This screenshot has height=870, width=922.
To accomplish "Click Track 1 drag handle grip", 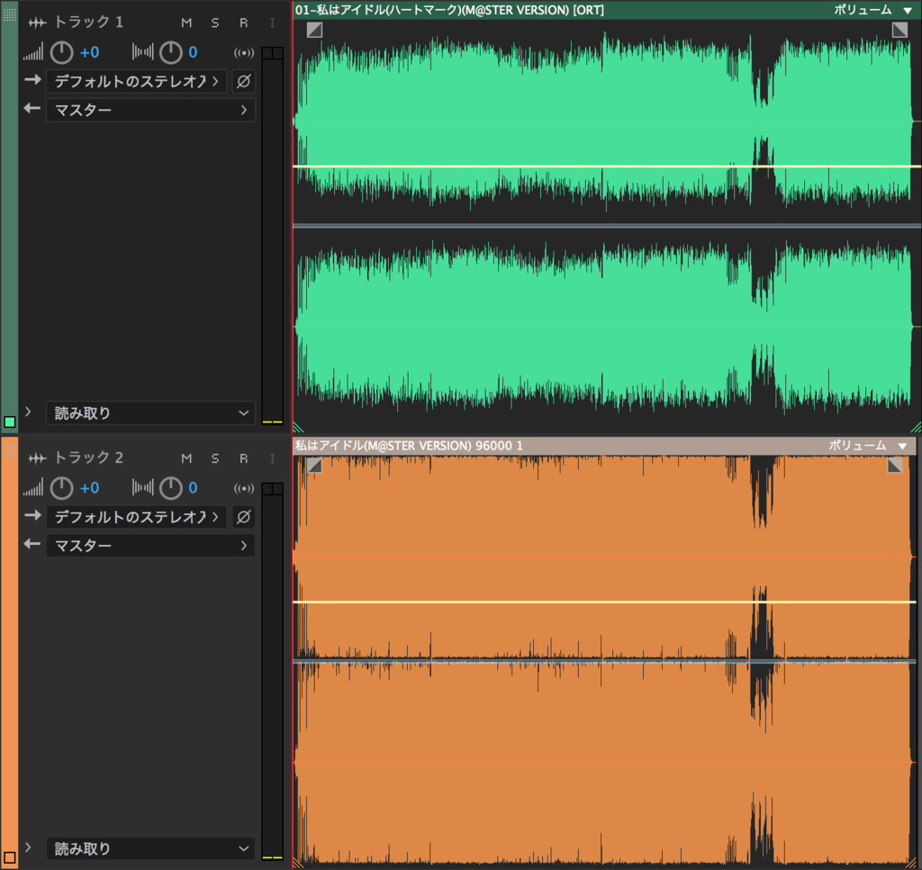I will [x=9, y=14].
